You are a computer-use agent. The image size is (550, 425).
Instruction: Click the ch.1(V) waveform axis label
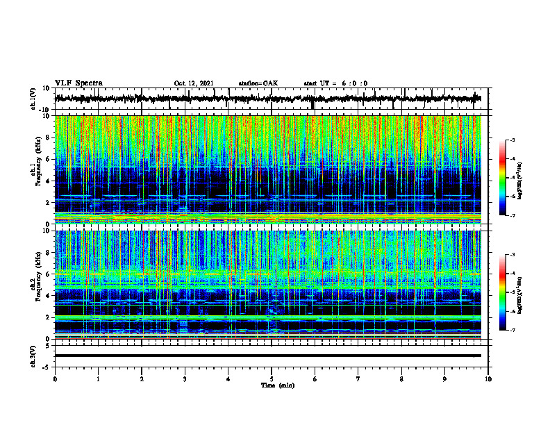click(x=33, y=99)
